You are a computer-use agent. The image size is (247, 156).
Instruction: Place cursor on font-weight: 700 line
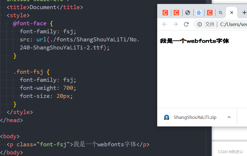48,88
